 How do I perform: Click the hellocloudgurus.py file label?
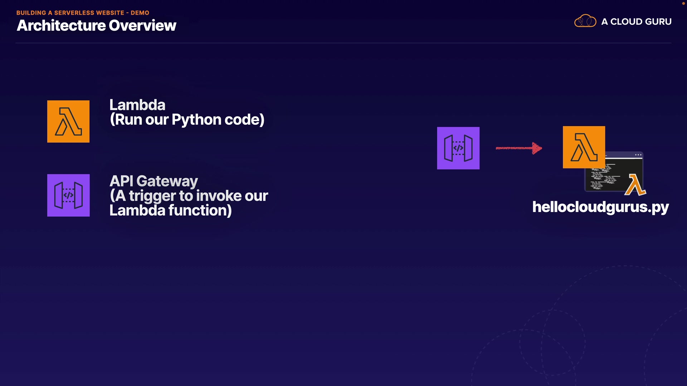[600, 207]
